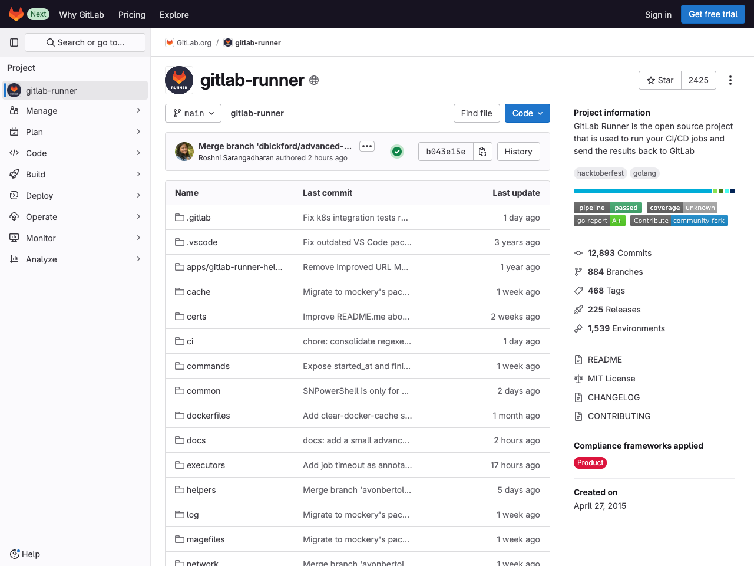Viewport: 754px width, 566px height.
Task: Click the CHANGELOG document icon
Action: coord(578,397)
